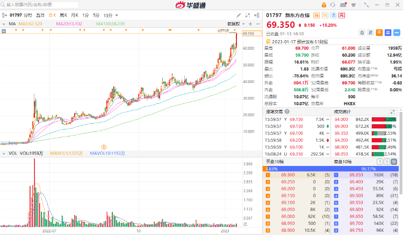This screenshot has height=235, width=403.
Task: Click the light blue minus watchlist button
Action: [x=397, y=33]
